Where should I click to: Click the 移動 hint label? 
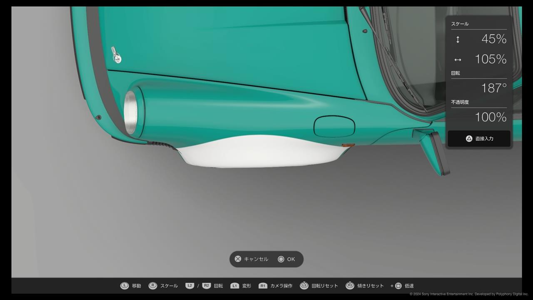point(137,286)
